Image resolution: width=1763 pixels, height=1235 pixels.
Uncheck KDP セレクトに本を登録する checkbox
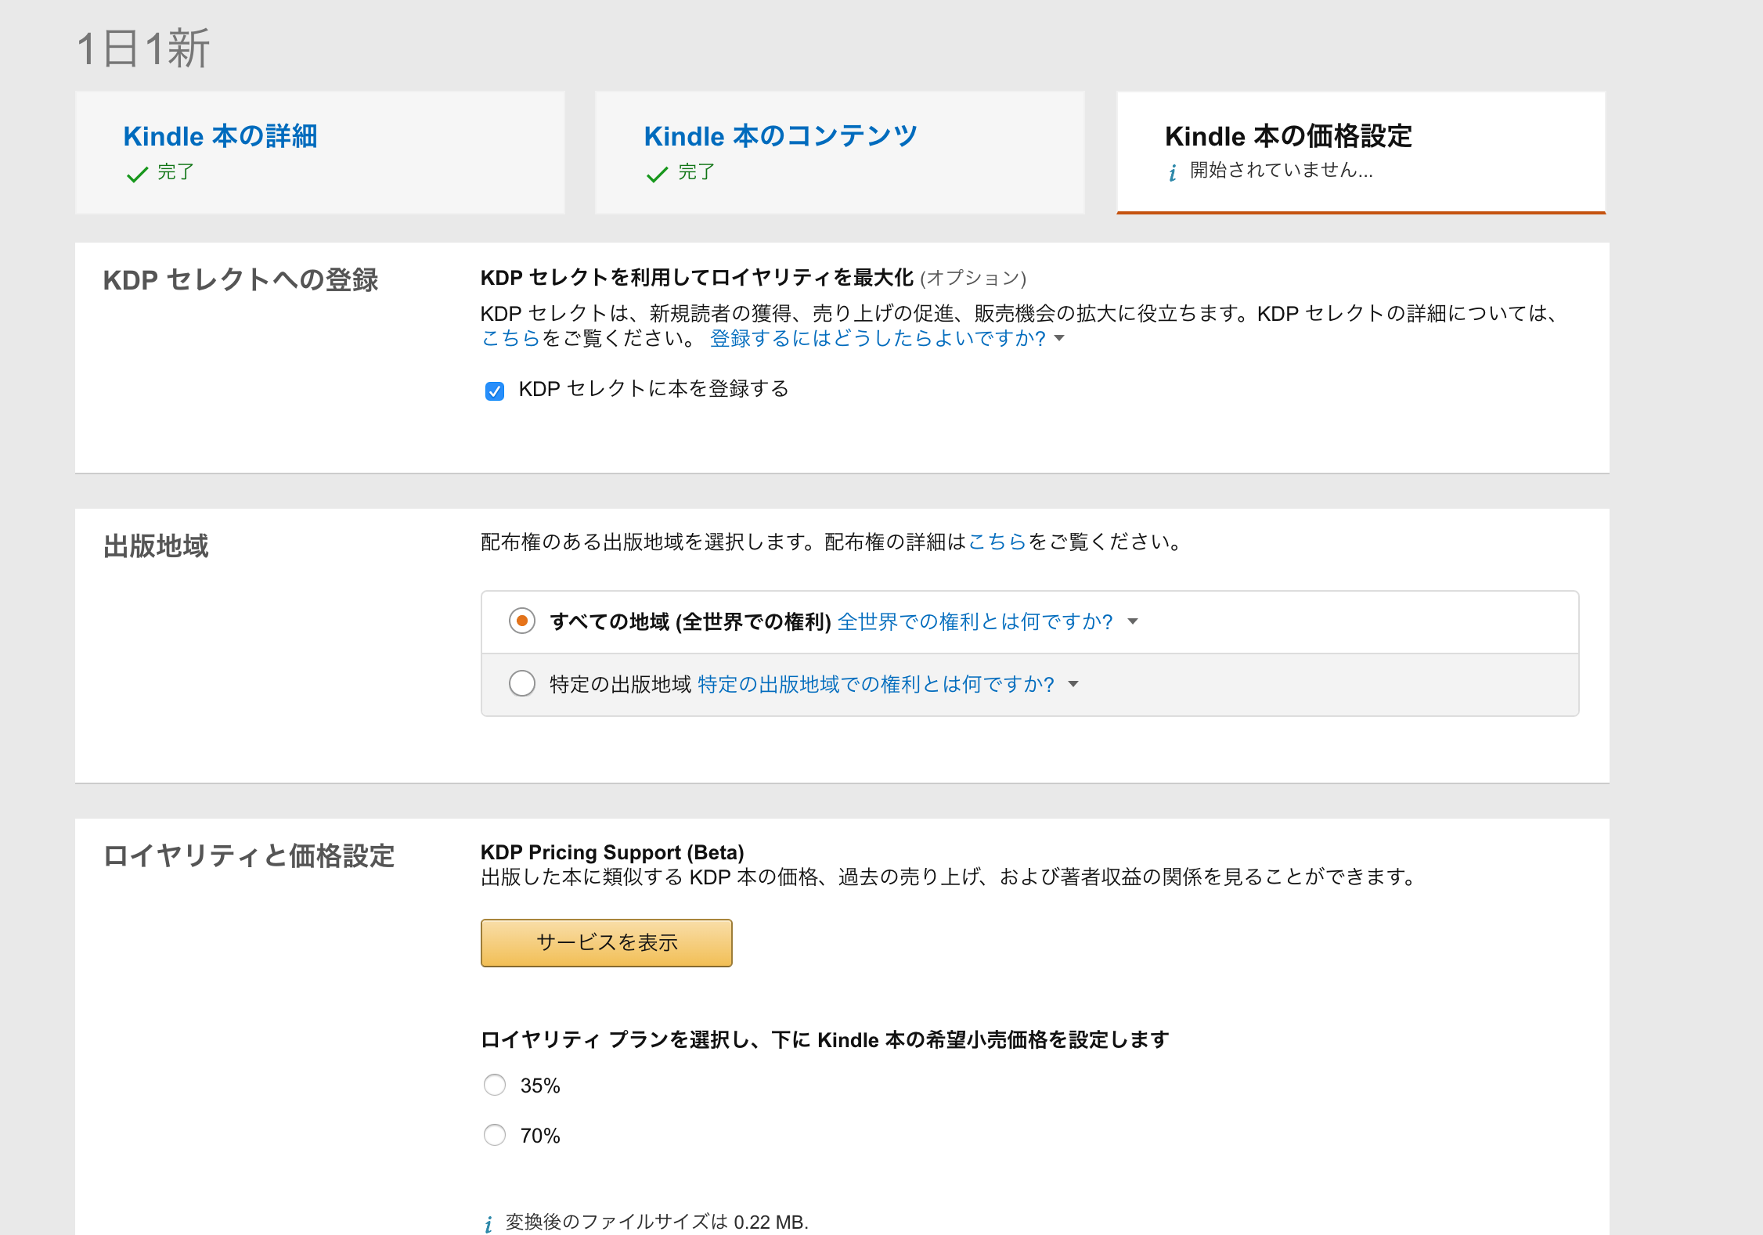495,391
